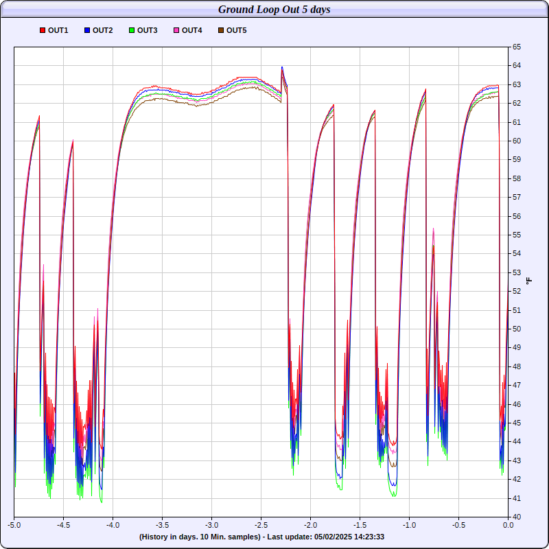The width and height of the screenshot is (549, 549).
Task: Click the 41 value on the y-axis
Action: point(517,498)
